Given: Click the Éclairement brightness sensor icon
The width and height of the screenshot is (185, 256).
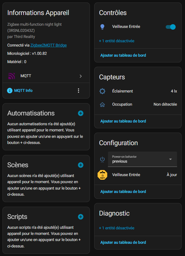Looking at the screenshot, I should (x=102, y=91).
